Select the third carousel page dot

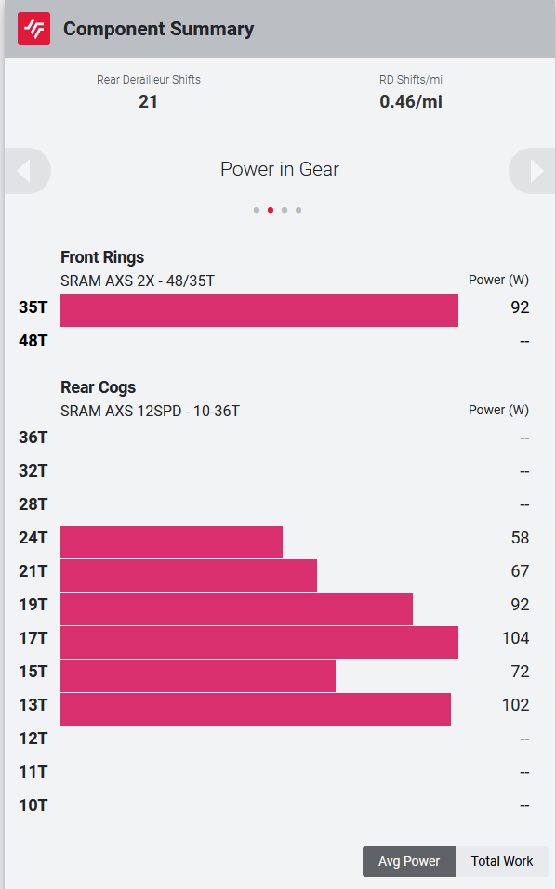[x=285, y=210]
